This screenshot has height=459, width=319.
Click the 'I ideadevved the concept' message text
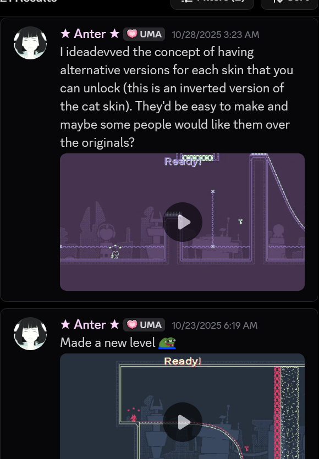point(177,97)
